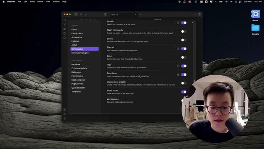Open Daily notes plugin settings
This screenshot has width=264, height=149.
(x=85, y=72)
